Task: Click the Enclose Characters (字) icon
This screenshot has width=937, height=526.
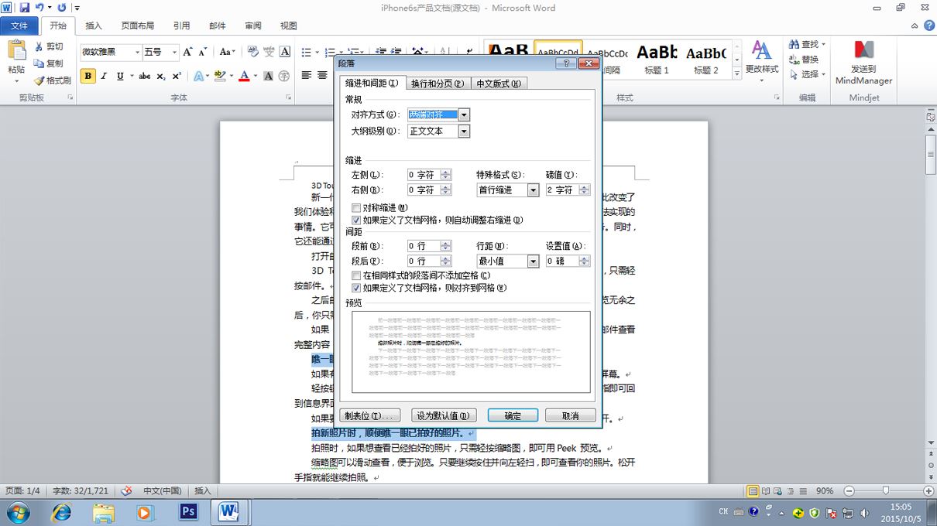Action: 284,76
